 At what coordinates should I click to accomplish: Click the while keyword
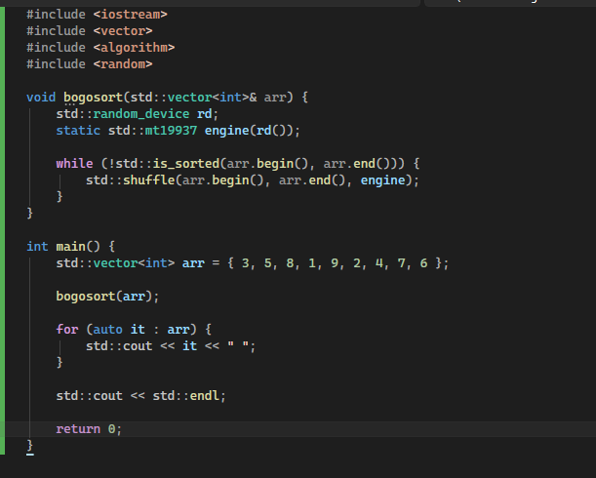tap(74, 164)
